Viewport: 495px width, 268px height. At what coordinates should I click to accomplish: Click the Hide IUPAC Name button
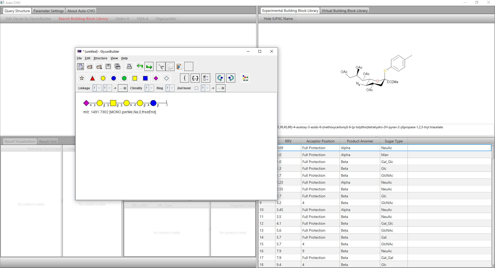pos(278,19)
